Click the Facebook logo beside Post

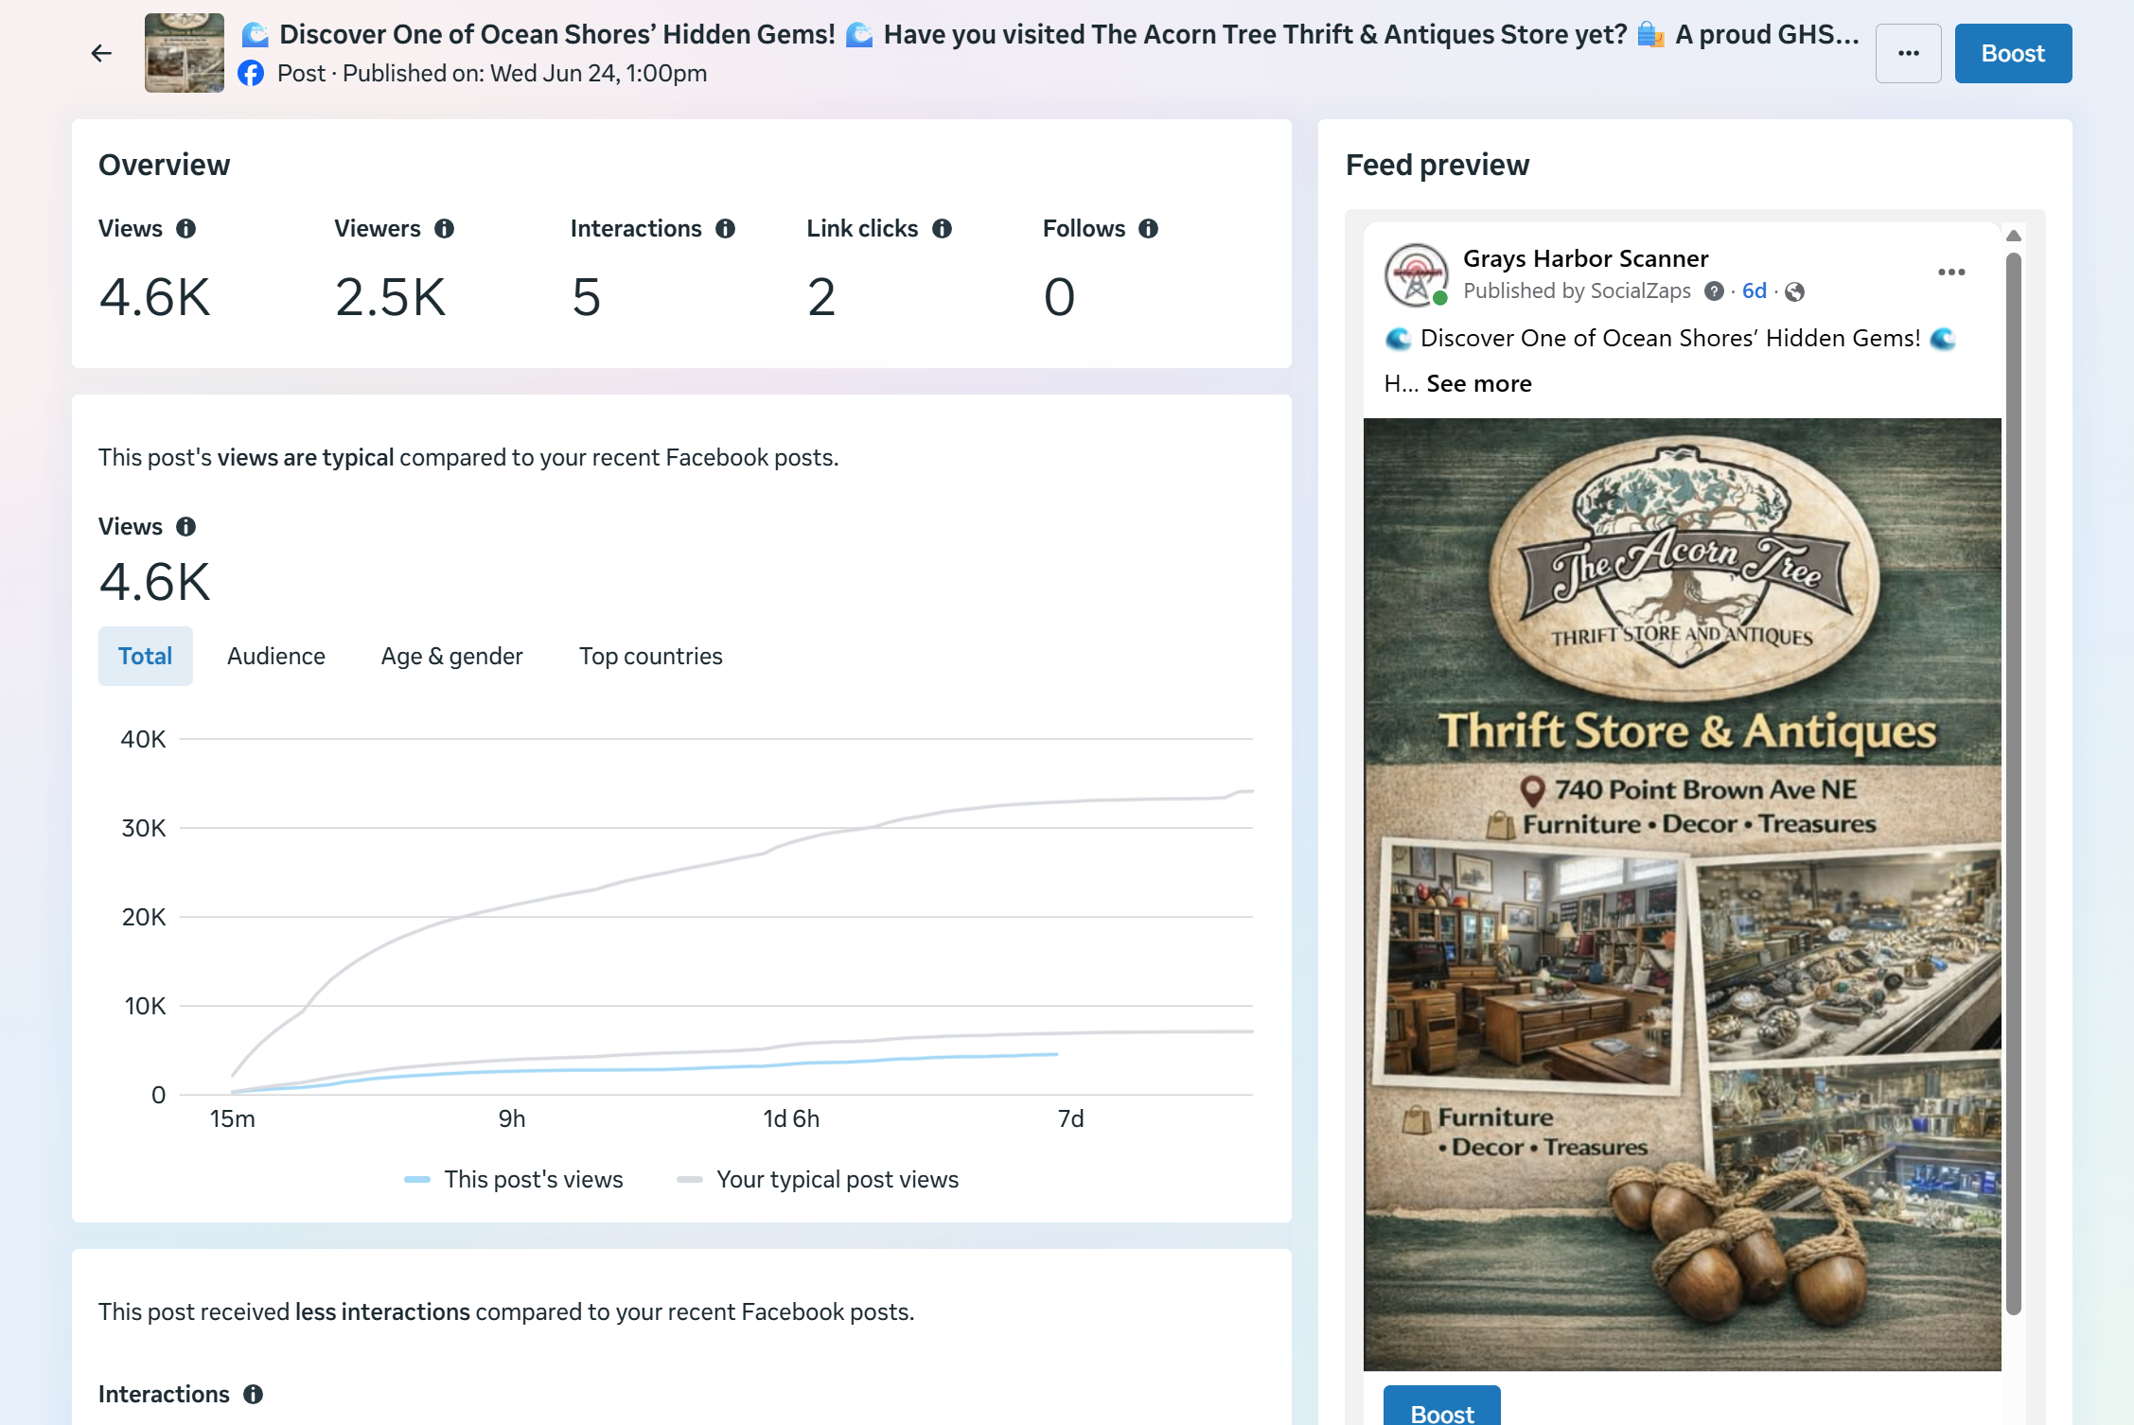point(251,74)
